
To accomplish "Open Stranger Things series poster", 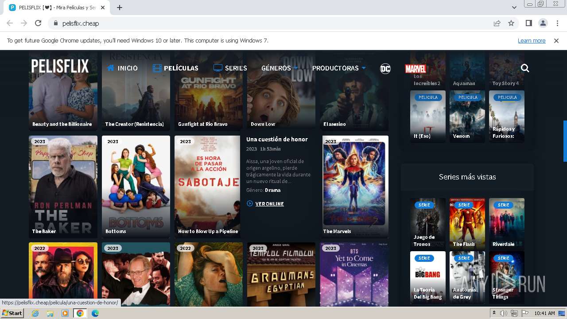I will [x=507, y=277].
